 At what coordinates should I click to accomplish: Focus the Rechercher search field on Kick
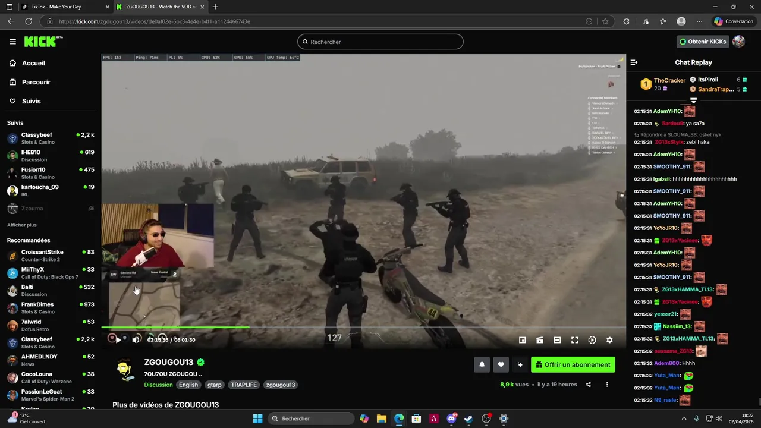pyautogui.click(x=380, y=42)
